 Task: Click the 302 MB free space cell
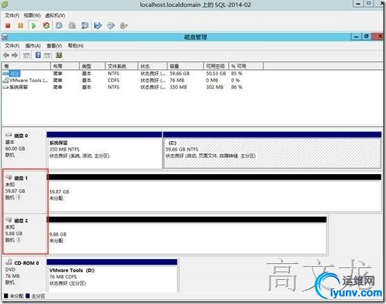214,87
